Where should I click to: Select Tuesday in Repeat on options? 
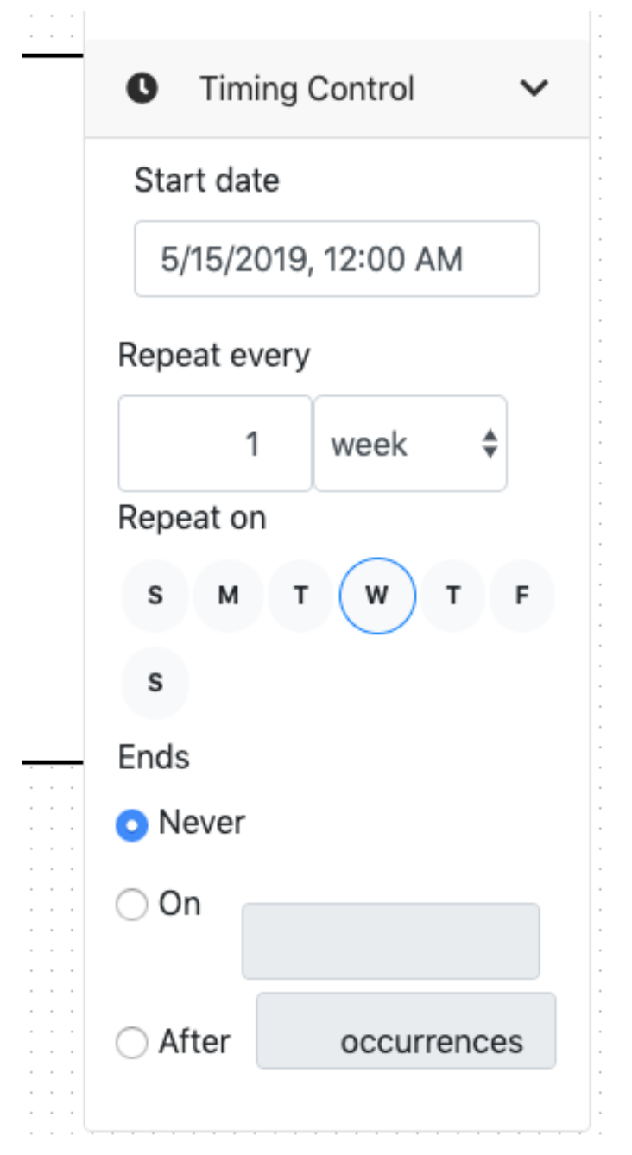pos(301,594)
